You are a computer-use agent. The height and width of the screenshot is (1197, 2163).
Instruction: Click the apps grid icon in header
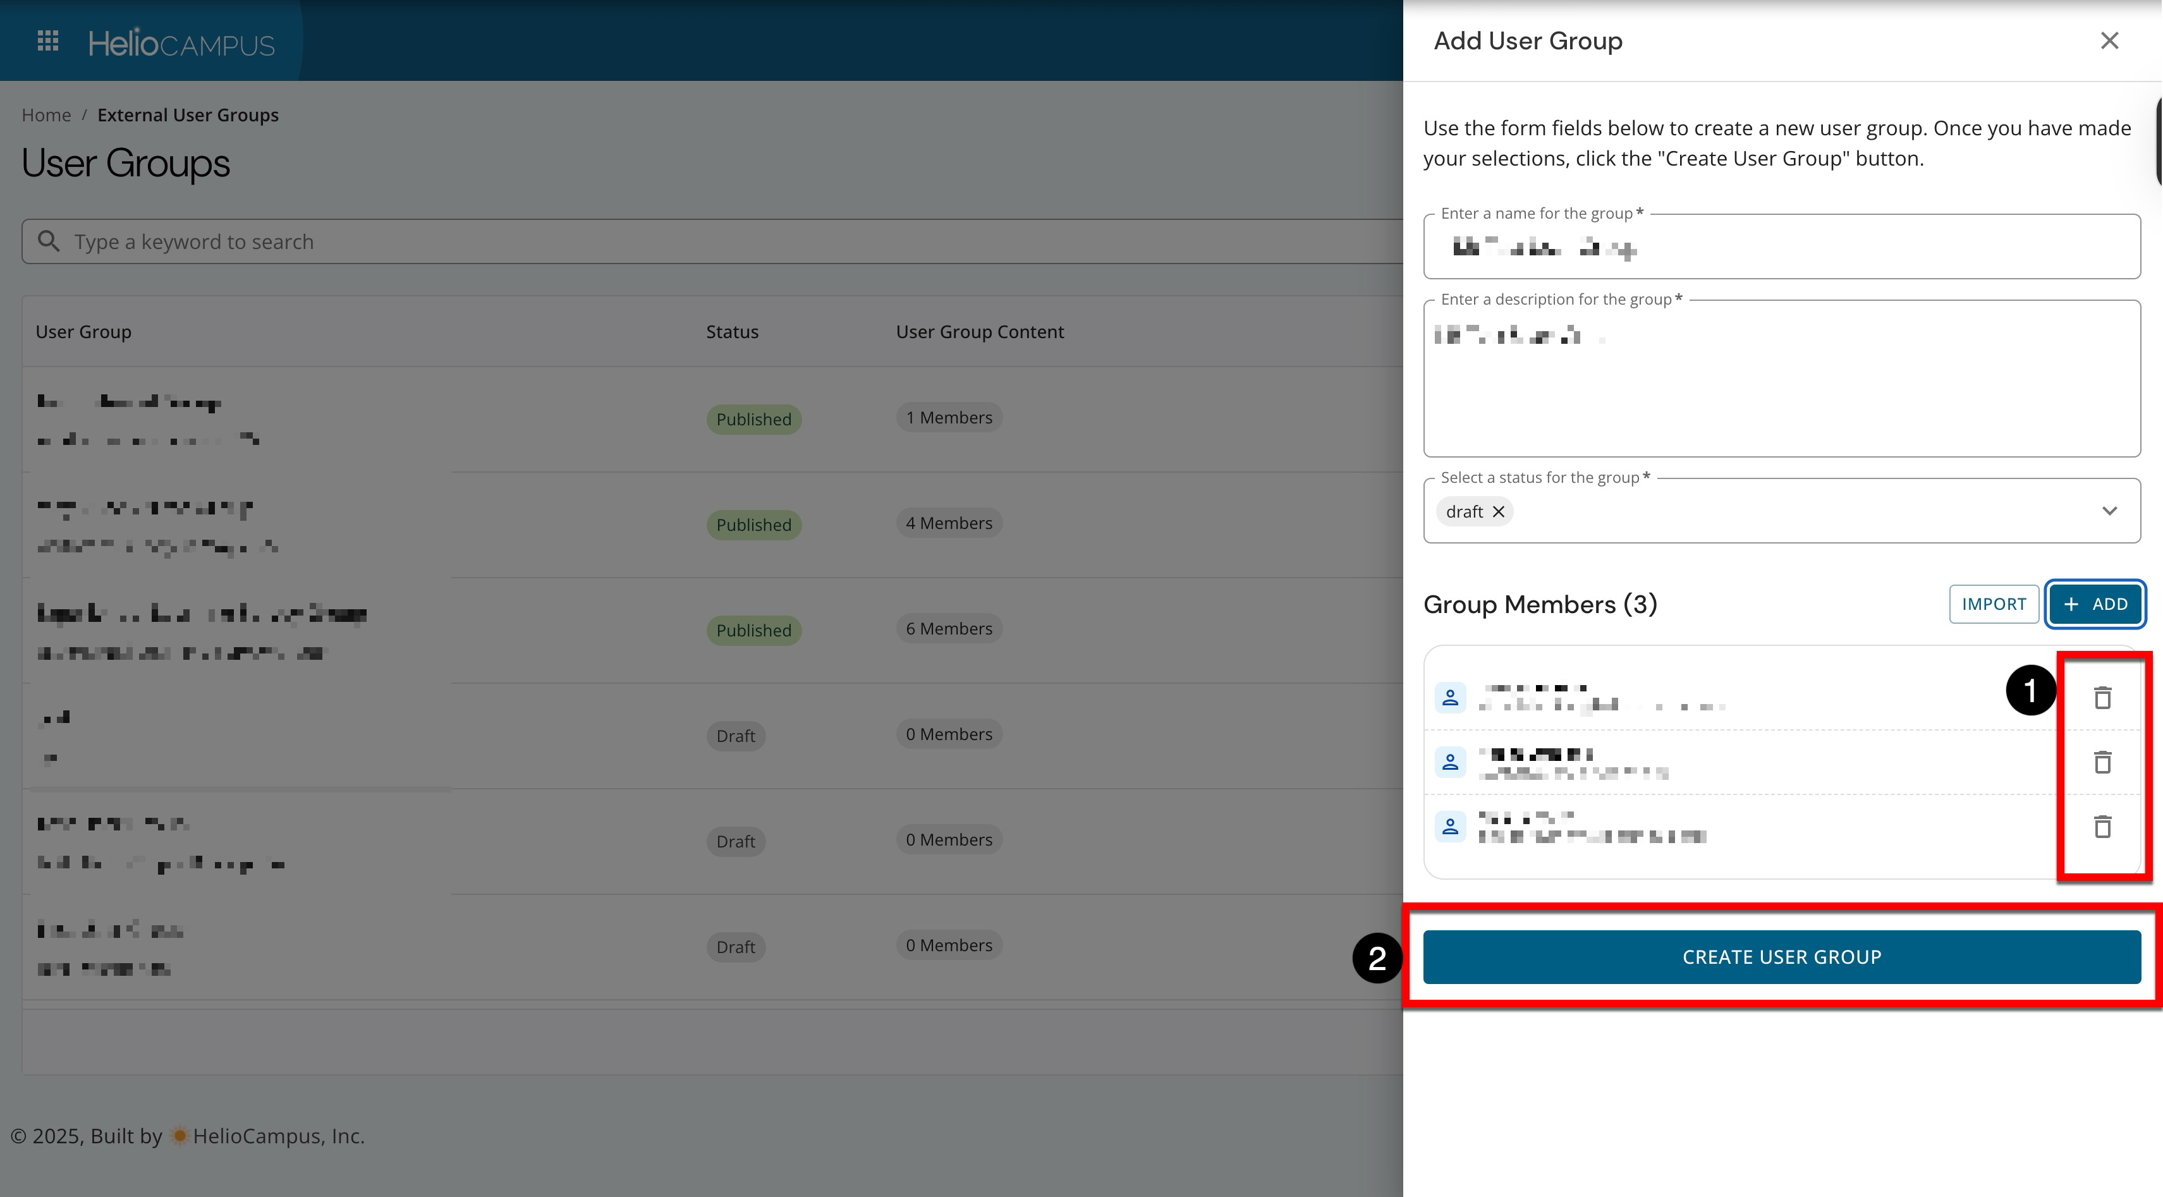click(48, 41)
